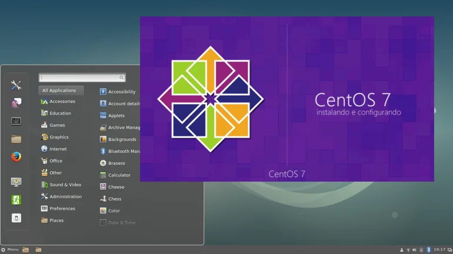Select the All Applications category

61,91
